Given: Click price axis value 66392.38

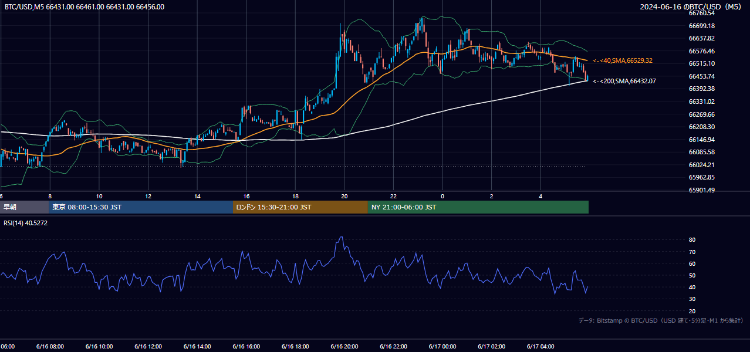Looking at the screenshot, I should point(701,89).
